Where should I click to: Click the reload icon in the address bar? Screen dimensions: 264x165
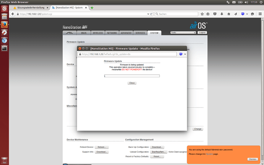pos(151,14)
